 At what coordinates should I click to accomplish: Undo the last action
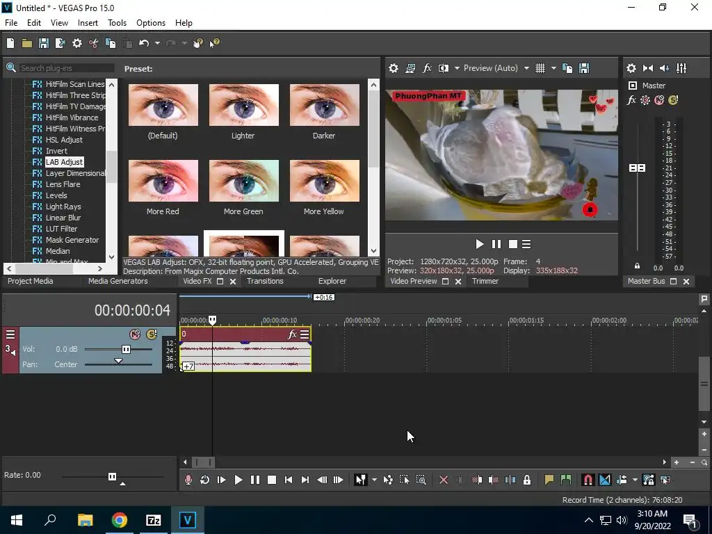pyautogui.click(x=144, y=43)
